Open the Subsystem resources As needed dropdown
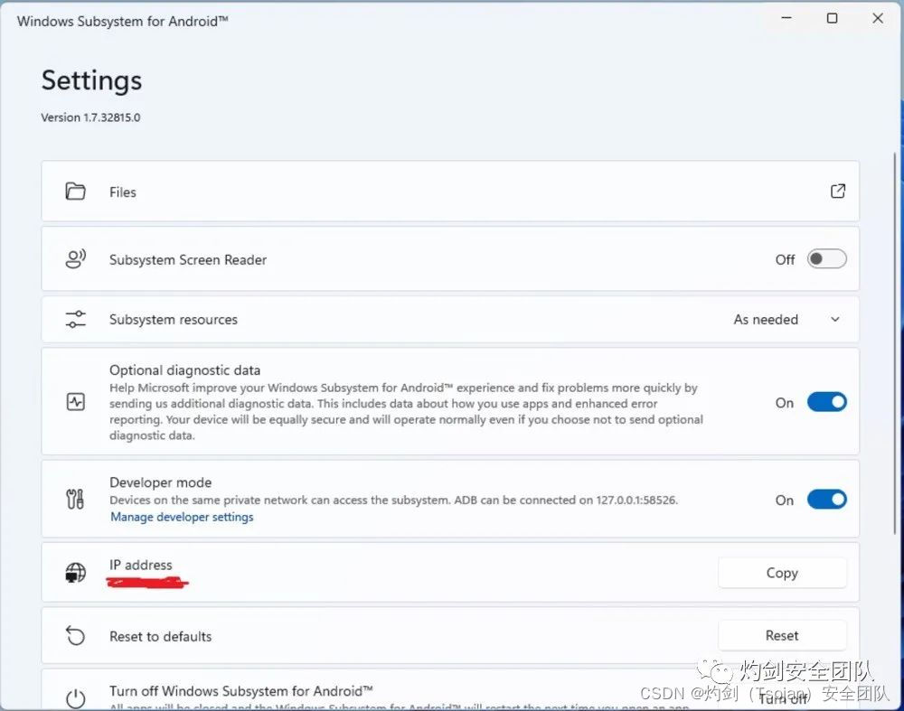This screenshot has width=904, height=711. [x=786, y=319]
